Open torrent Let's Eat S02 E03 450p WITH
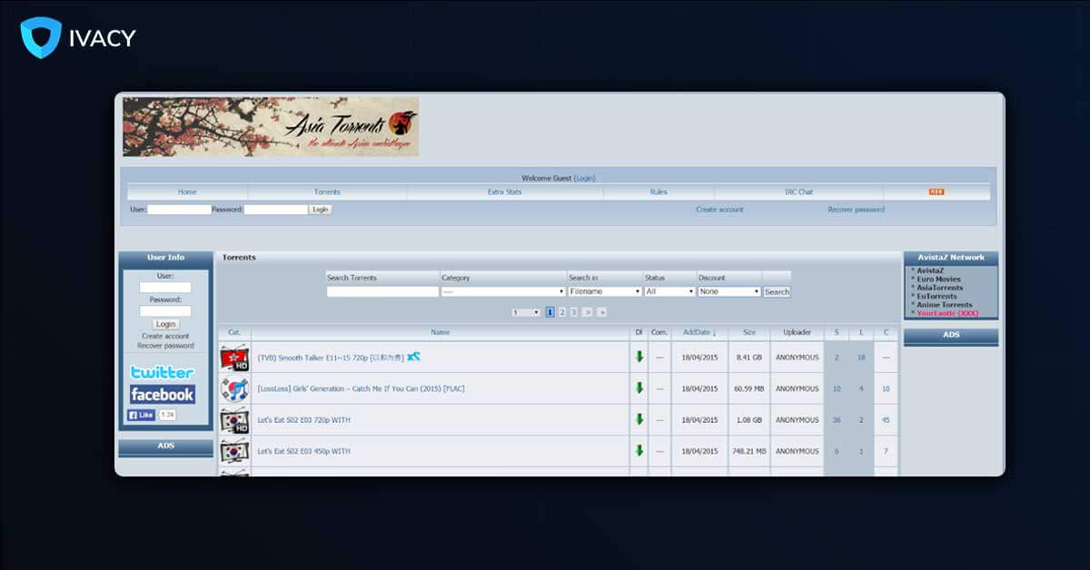This screenshot has width=1090, height=570. (303, 451)
